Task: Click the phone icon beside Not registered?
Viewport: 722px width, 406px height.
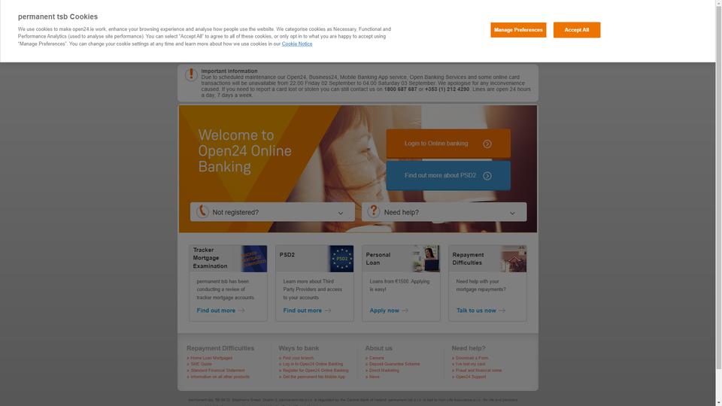Action: pyautogui.click(x=202, y=211)
